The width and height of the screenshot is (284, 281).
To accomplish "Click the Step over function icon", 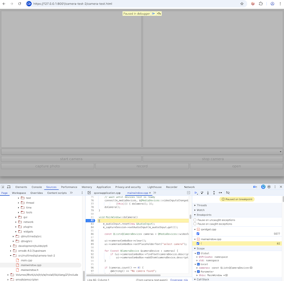I will tap(202, 193).
